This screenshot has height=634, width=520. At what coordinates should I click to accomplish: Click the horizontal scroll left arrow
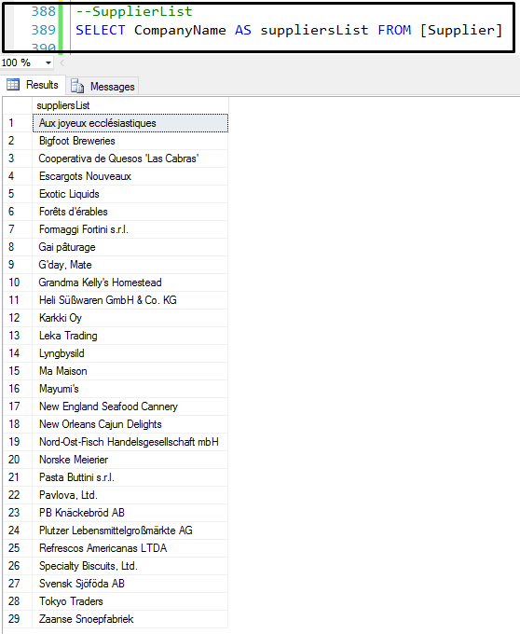point(62,63)
